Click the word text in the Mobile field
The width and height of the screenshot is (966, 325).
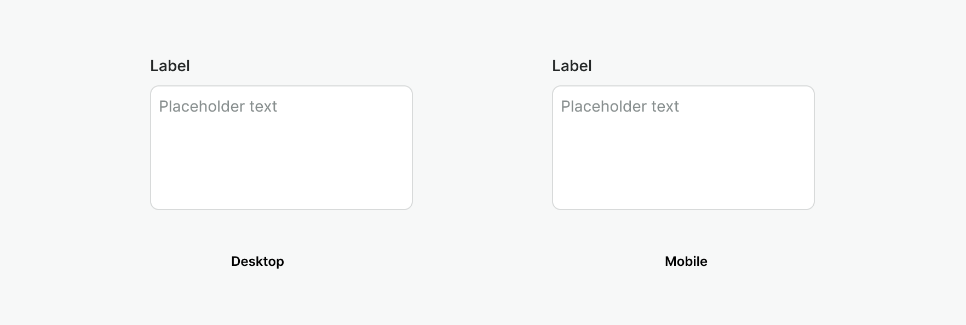pos(665,106)
